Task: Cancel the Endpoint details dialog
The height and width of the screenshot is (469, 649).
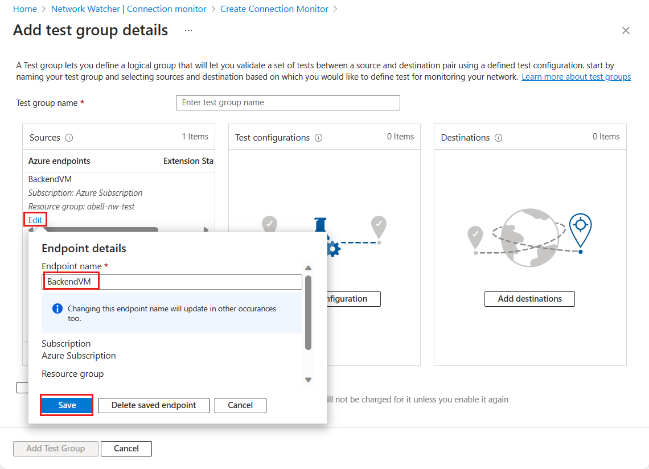Action: (240, 405)
